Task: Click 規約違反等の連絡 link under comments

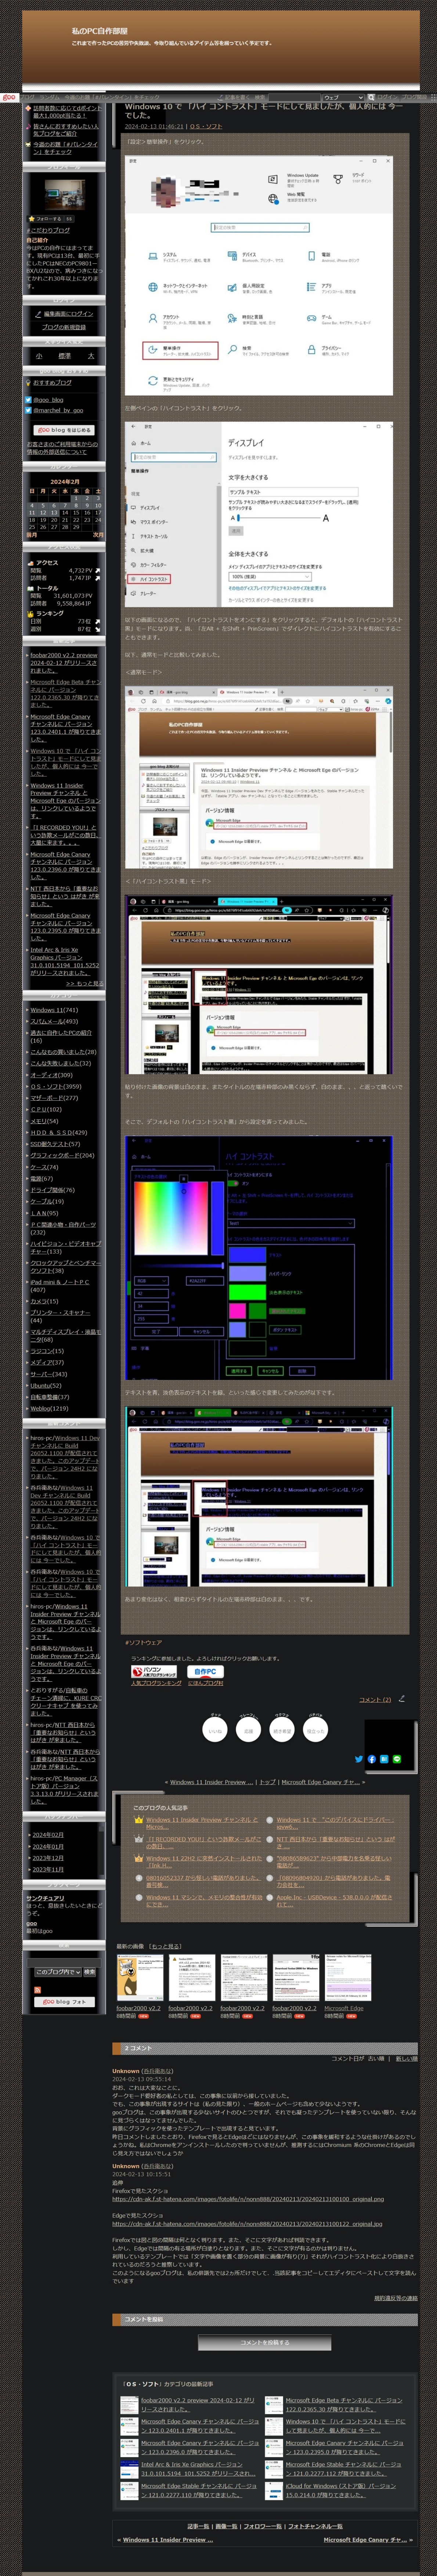Action: (396, 2297)
